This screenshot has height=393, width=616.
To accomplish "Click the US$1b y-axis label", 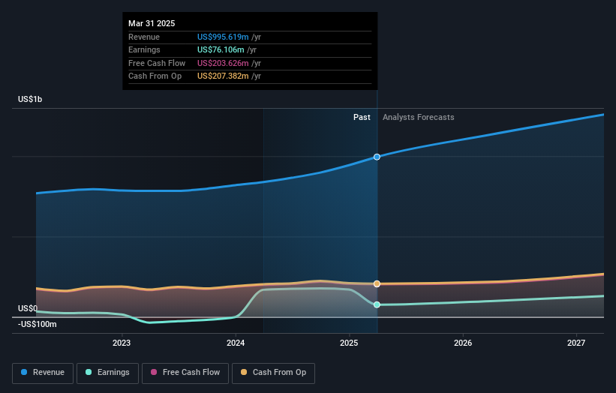I will click(x=30, y=99).
